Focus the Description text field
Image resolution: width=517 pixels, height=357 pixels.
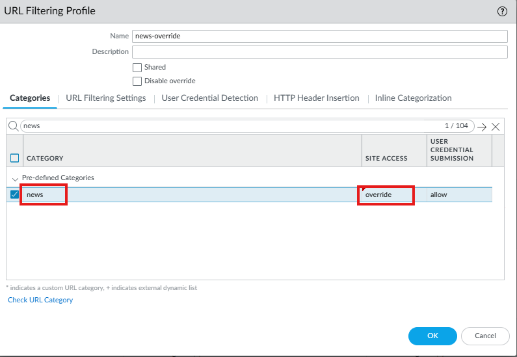(x=319, y=52)
